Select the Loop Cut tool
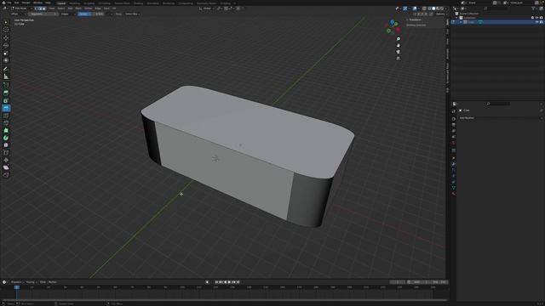This screenshot has width=545, height=306. click(x=6, y=116)
